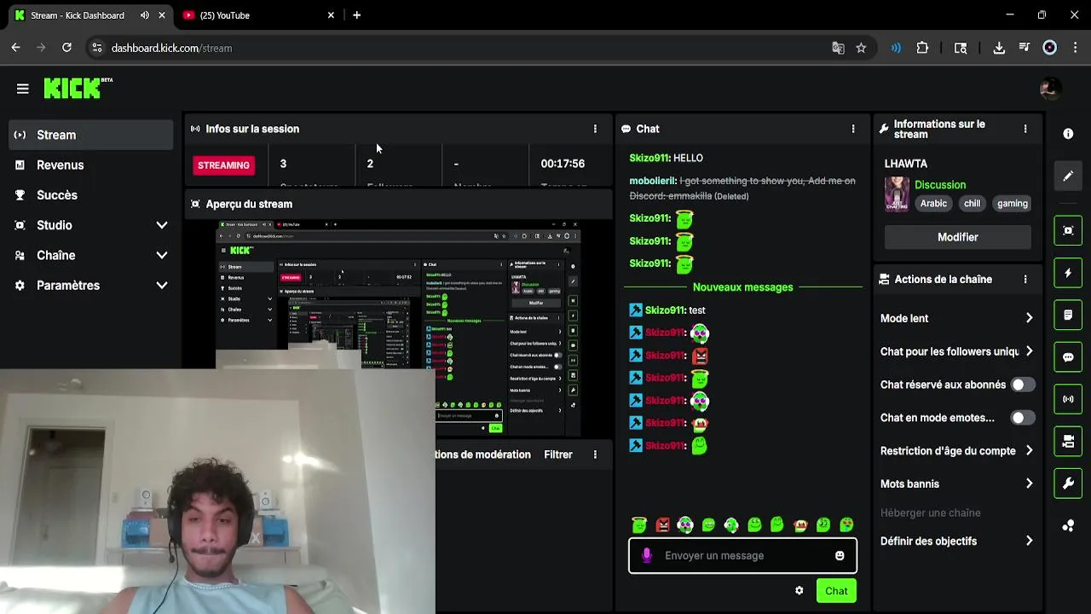The image size is (1091, 614).
Task: Jump to Nouveaux messages in chat
Action: pos(742,287)
